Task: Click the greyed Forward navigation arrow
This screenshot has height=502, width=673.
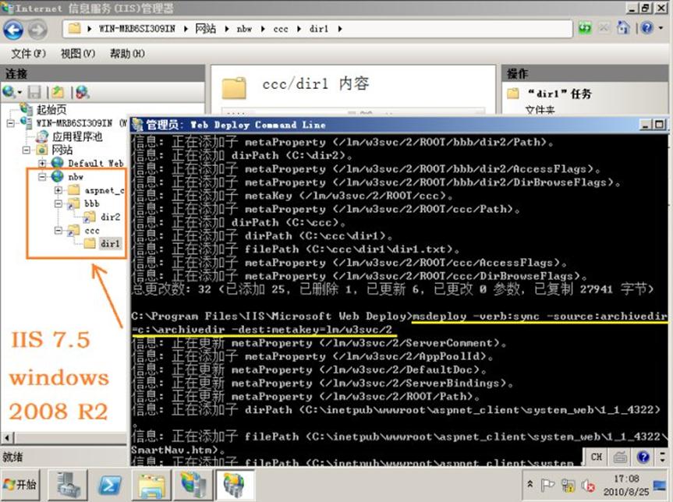Action: tap(37, 30)
